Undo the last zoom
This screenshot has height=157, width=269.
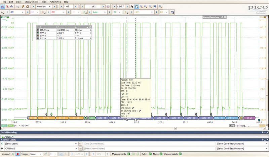coord(155,6)
